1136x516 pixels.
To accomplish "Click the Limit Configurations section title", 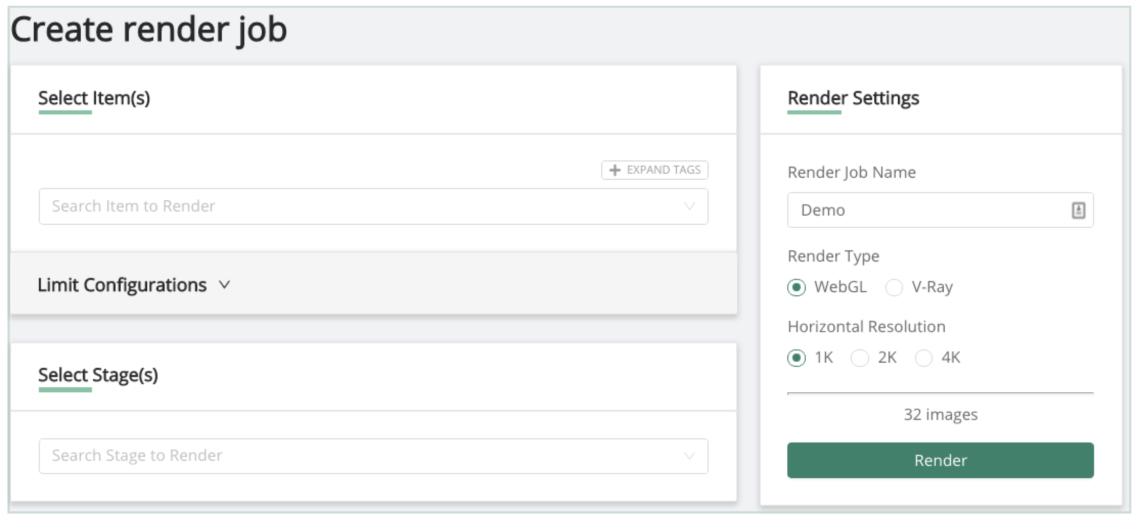I will (x=122, y=285).
